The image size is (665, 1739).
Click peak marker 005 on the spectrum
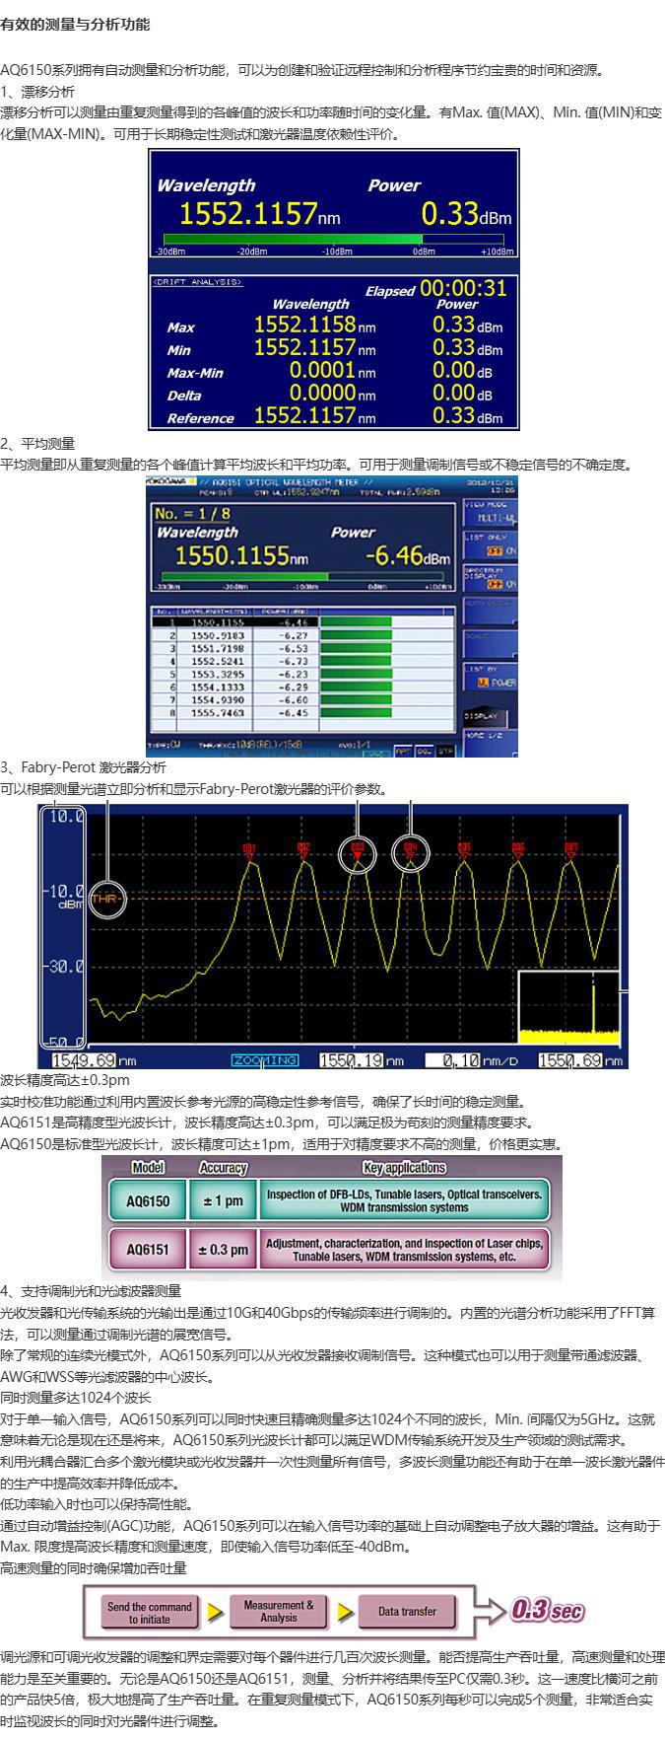464,851
